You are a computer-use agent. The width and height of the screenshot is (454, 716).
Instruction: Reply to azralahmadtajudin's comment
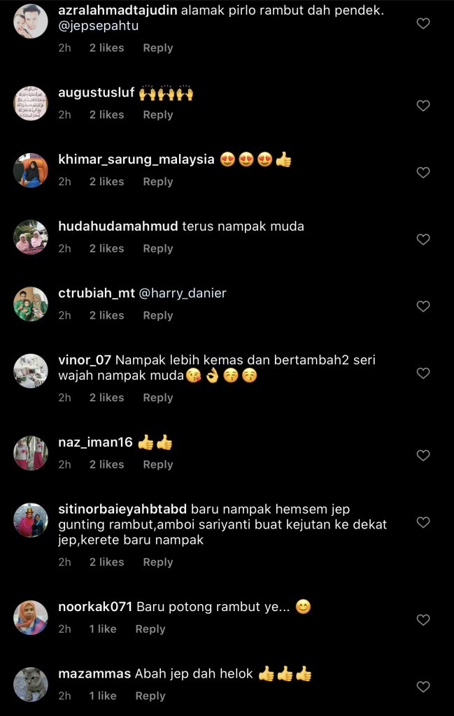[158, 48]
